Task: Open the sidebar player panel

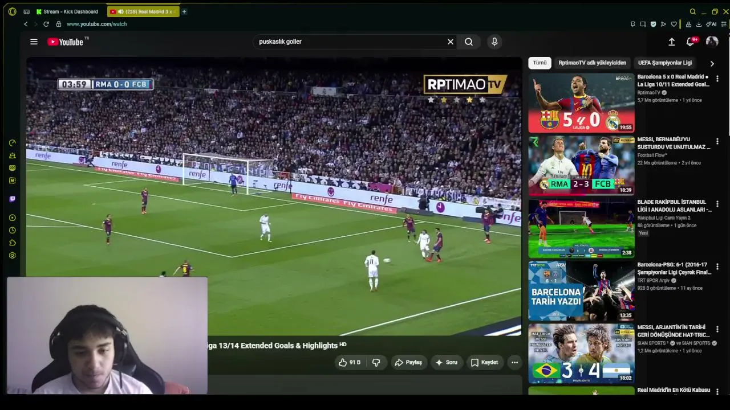Action: 13,218
